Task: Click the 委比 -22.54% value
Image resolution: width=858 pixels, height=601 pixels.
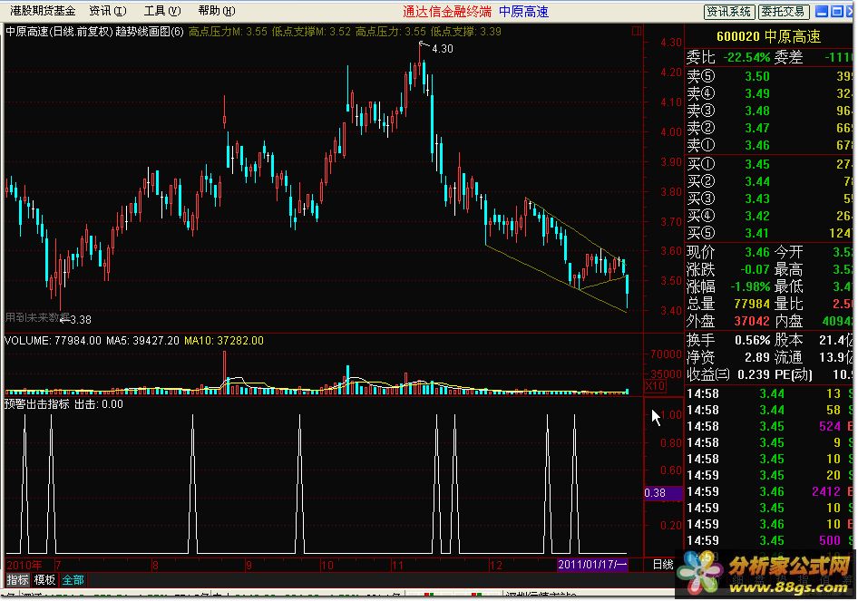Action: point(746,57)
